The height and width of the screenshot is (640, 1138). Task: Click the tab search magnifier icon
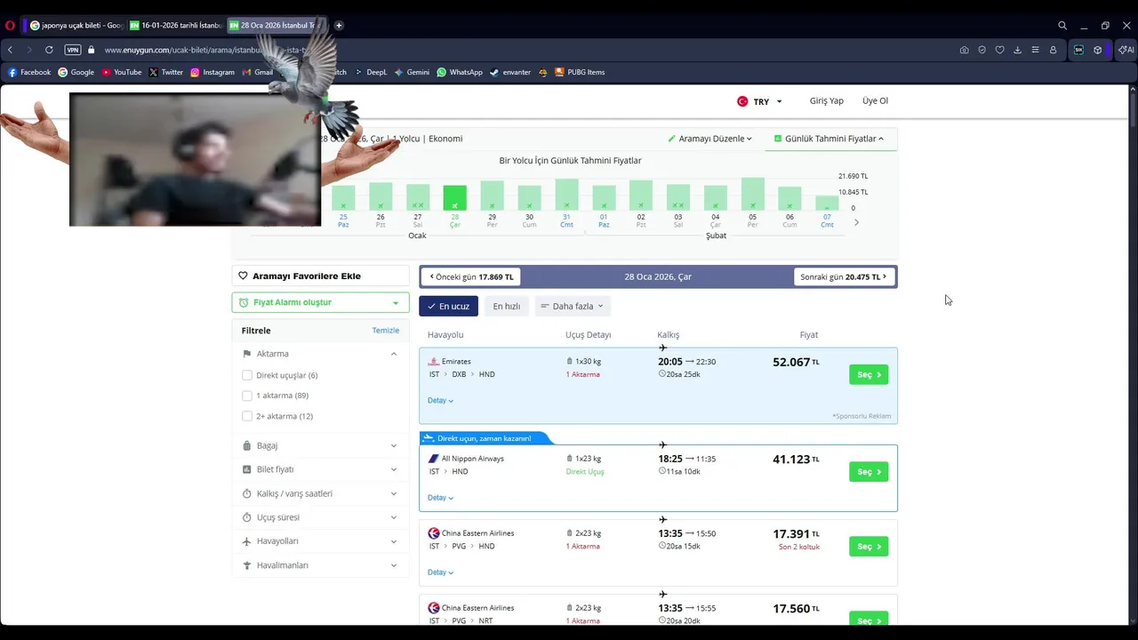coord(1062,26)
